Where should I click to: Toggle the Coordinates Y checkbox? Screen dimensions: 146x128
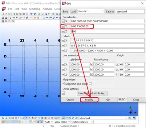[63, 26]
